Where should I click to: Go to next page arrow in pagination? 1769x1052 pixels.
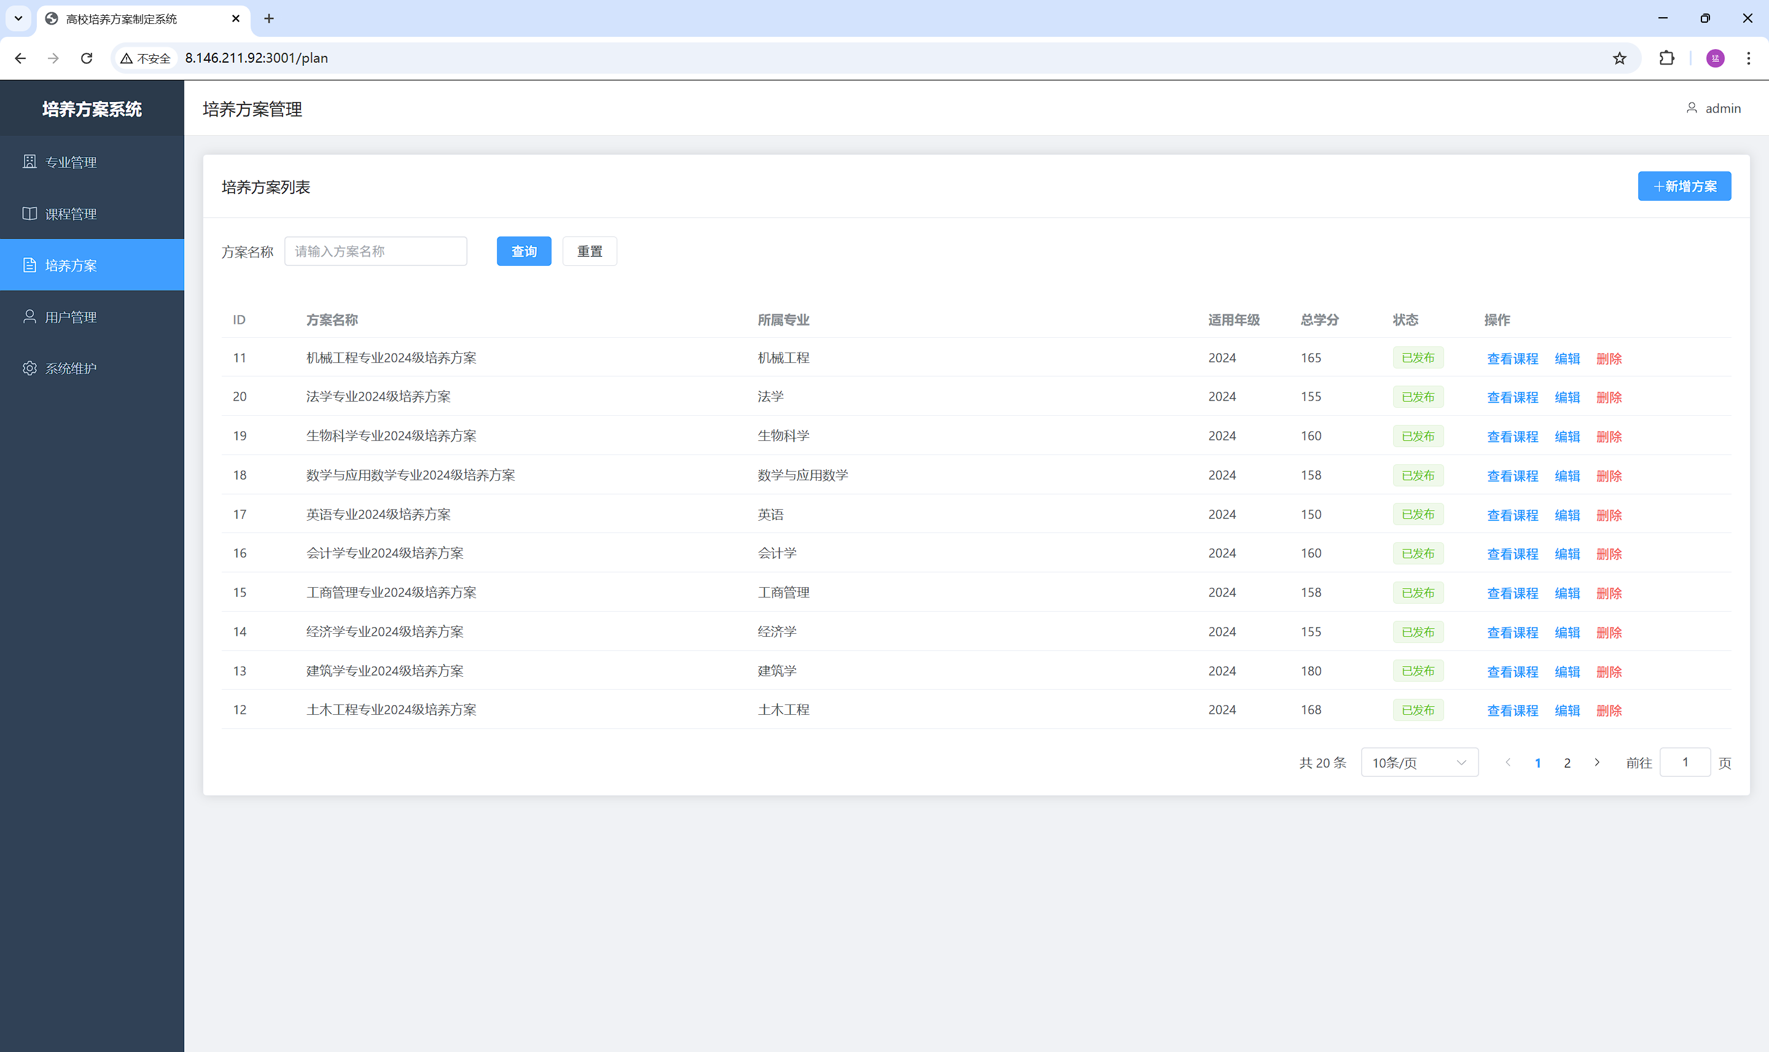pyautogui.click(x=1597, y=762)
